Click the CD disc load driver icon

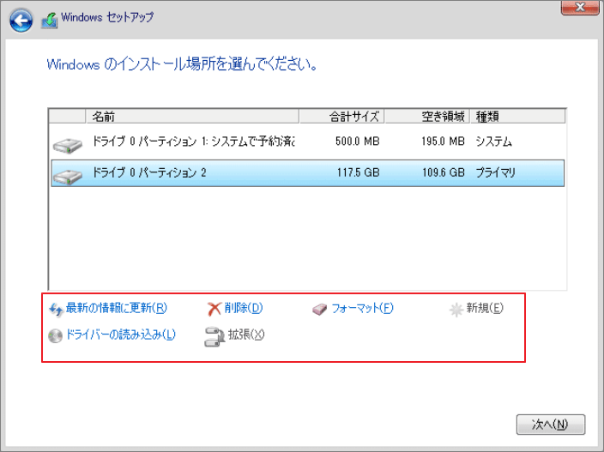click(x=56, y=335)
